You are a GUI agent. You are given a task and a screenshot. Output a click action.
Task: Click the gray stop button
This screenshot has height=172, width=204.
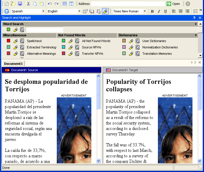click(x=188, y=4)
